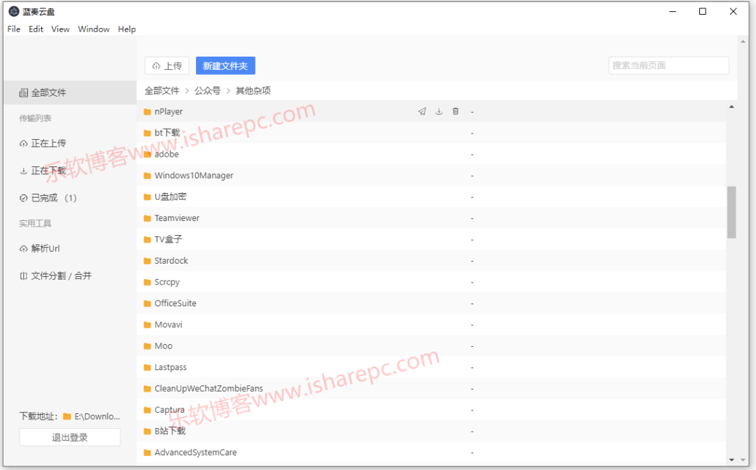Delete nPlayer with the trash bin icon

pyautogui.click(x=456, y=111)
